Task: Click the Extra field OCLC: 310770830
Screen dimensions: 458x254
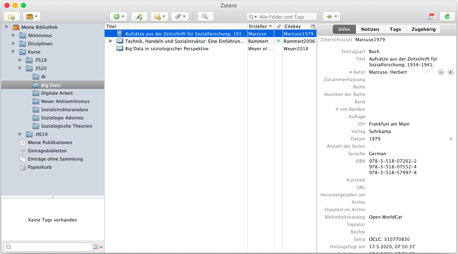Action: click(389, 239)
